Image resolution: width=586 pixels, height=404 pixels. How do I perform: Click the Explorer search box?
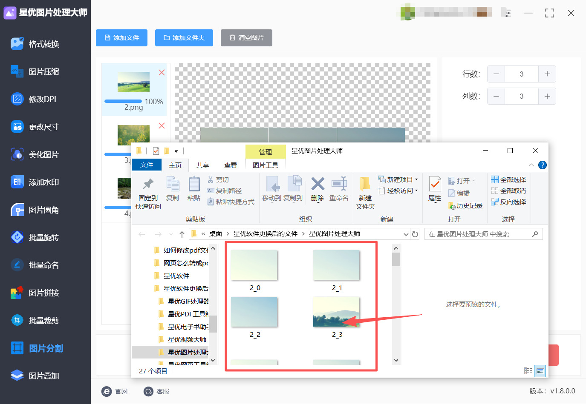tap(484, 234)
